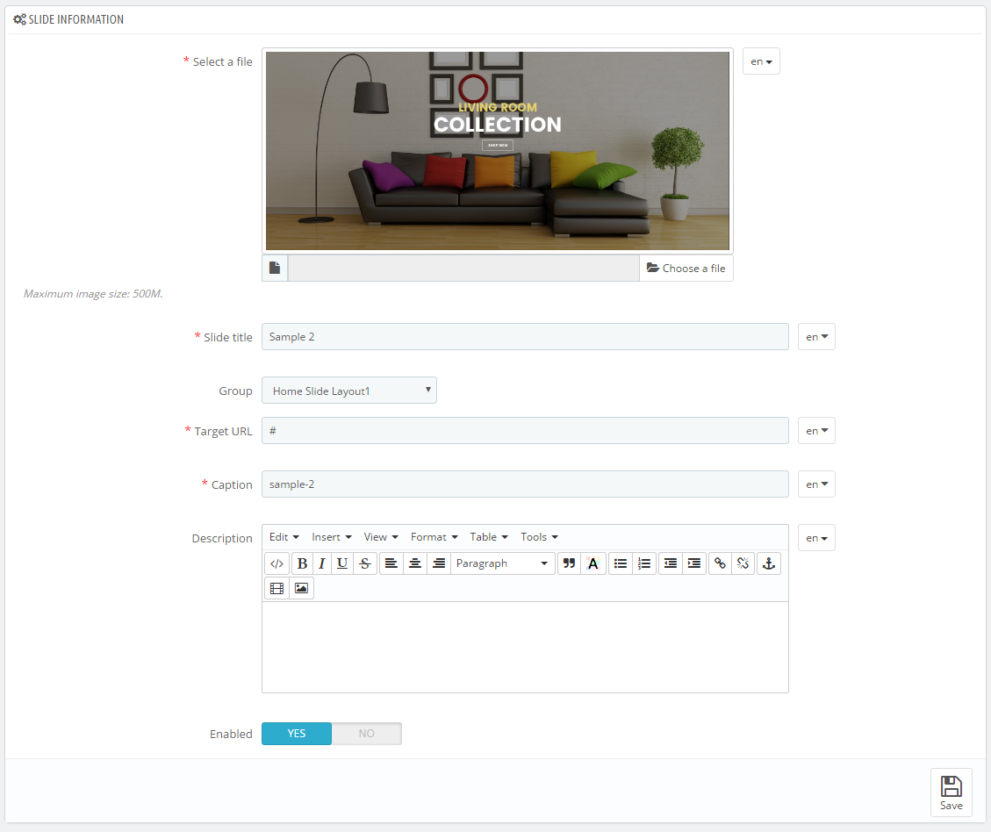The width and height of the screenshot is (991, 832).
Task: Click the gears icon by Slide Information
Action: 19,19
